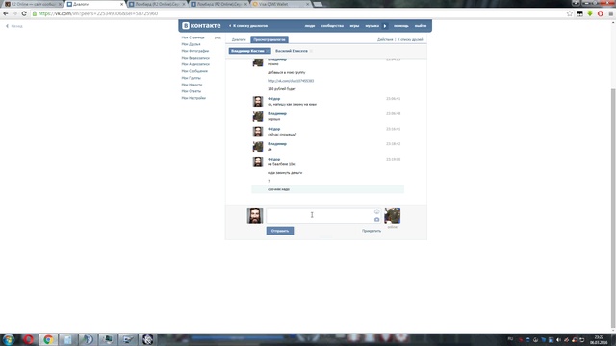Open the emoji smiley picker in the message box

click(376, 211)
